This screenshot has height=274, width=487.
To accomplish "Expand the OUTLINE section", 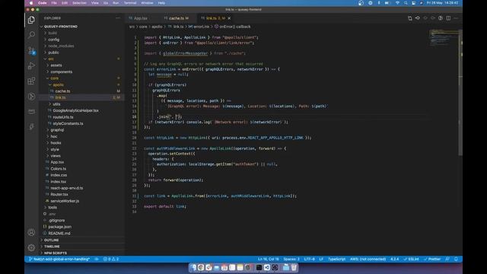I will point(52,241).
